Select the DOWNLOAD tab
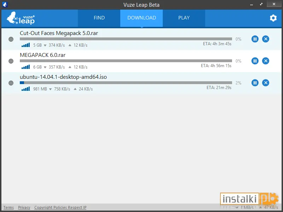The image size is (283, 212). 141,18
